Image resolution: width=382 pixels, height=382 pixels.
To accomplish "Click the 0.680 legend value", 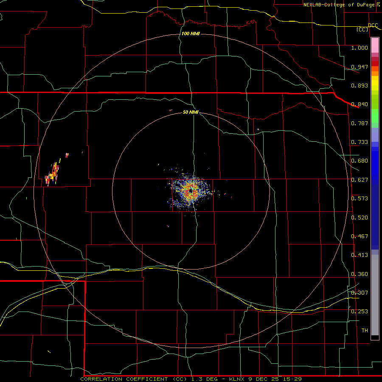I will pyautogui.click(x=360, y=161).
